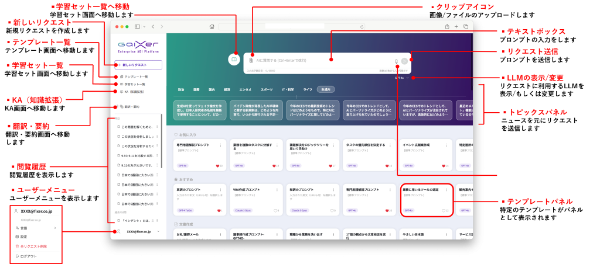
Task: Toggle heart favorite on 業務に用いるツールの選定 card
Action: (x=444, y=210)
